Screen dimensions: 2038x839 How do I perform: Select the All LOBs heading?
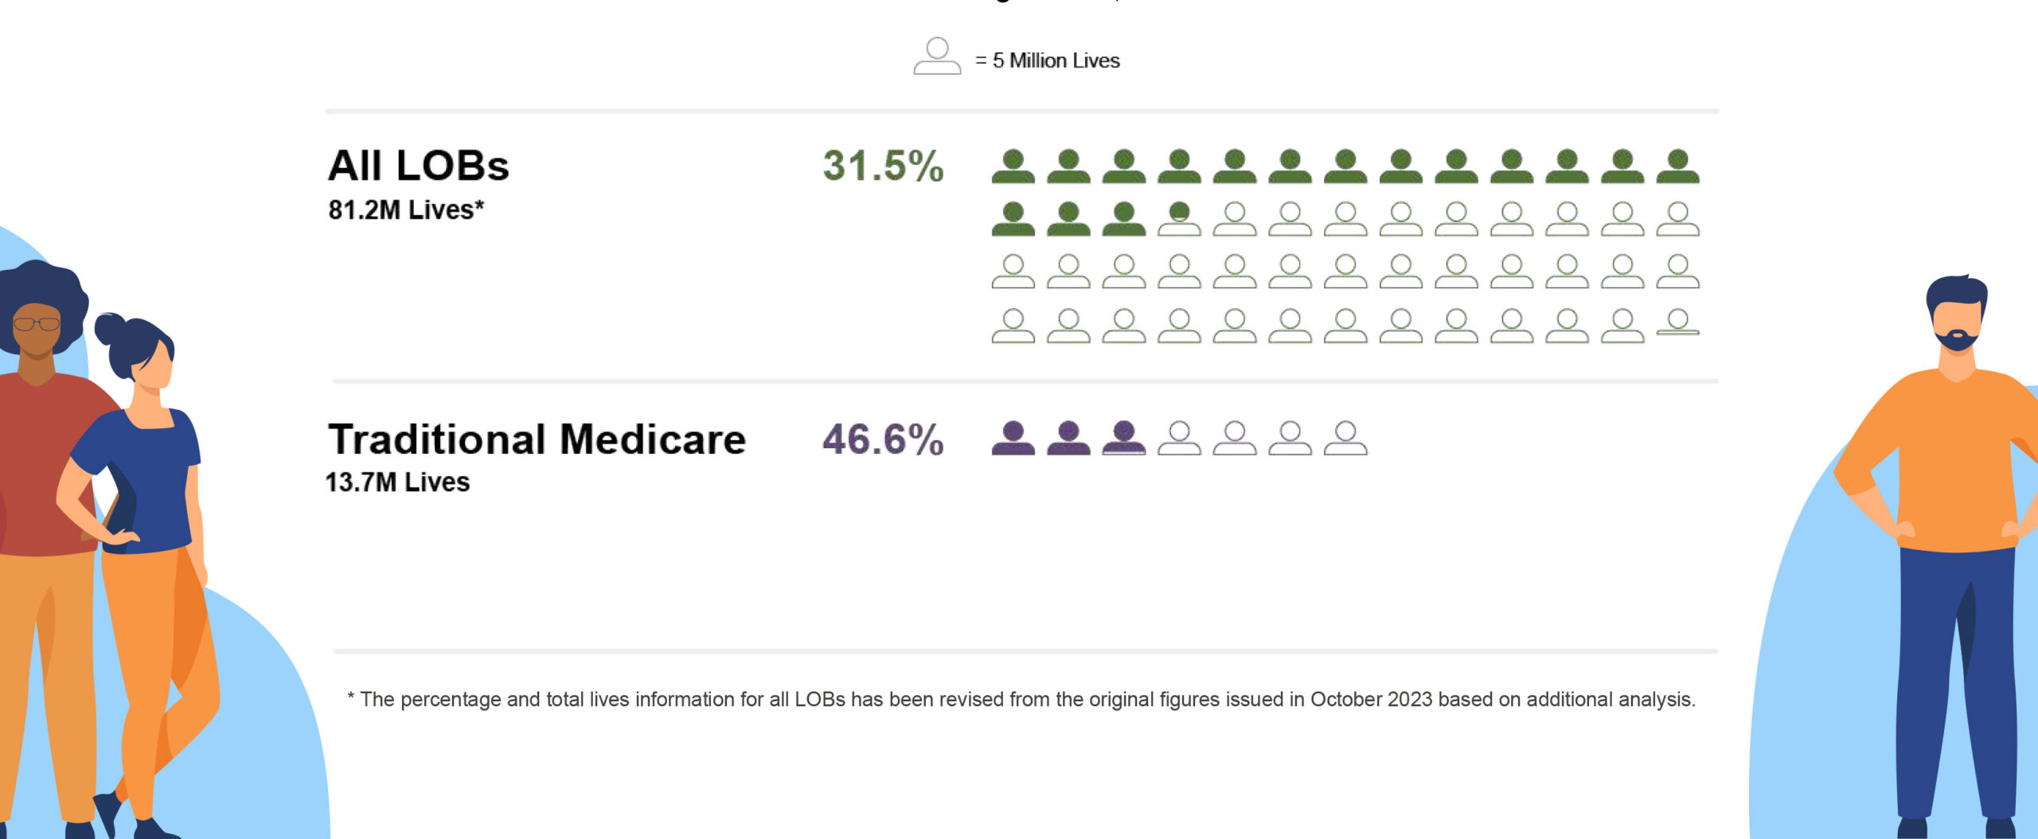pyautogui.click(x=419, y=166)
